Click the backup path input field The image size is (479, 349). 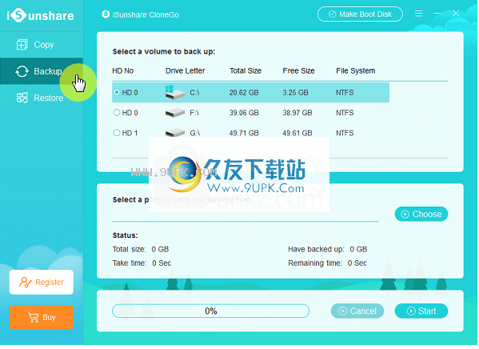pyautogui.click(x=245, y=214)
